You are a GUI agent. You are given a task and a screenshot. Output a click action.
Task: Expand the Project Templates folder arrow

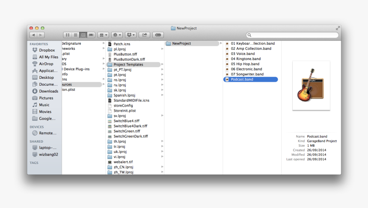[x=162, y=64]
